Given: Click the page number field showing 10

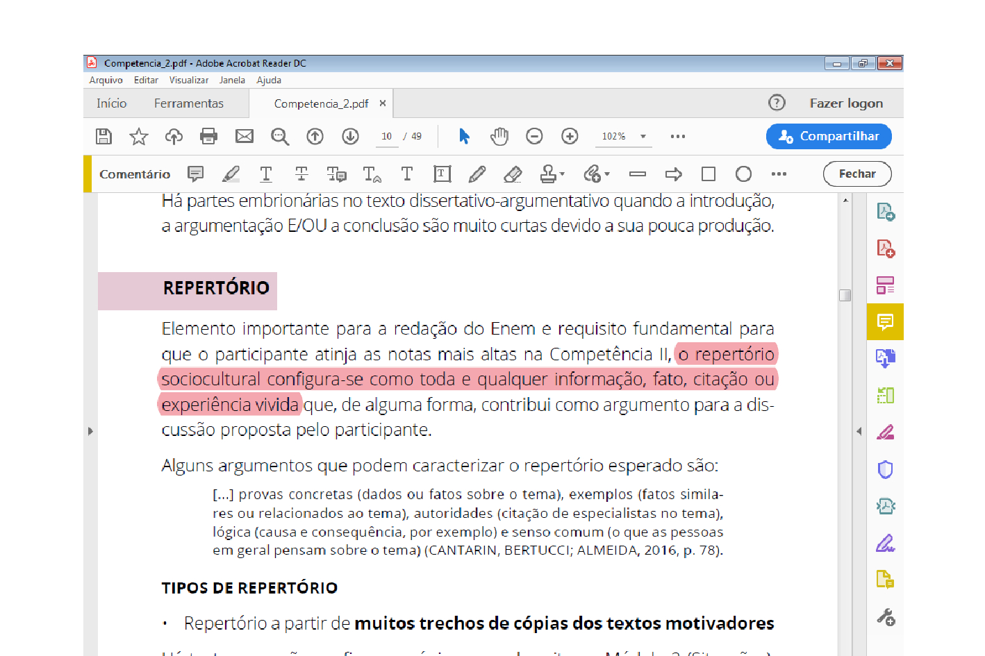Looking at the screenshot, I should (x=387, y=137).
